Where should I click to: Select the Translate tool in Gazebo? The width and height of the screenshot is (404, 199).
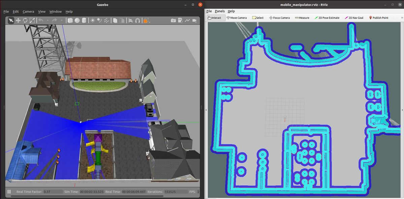click(x=18, y=20)
